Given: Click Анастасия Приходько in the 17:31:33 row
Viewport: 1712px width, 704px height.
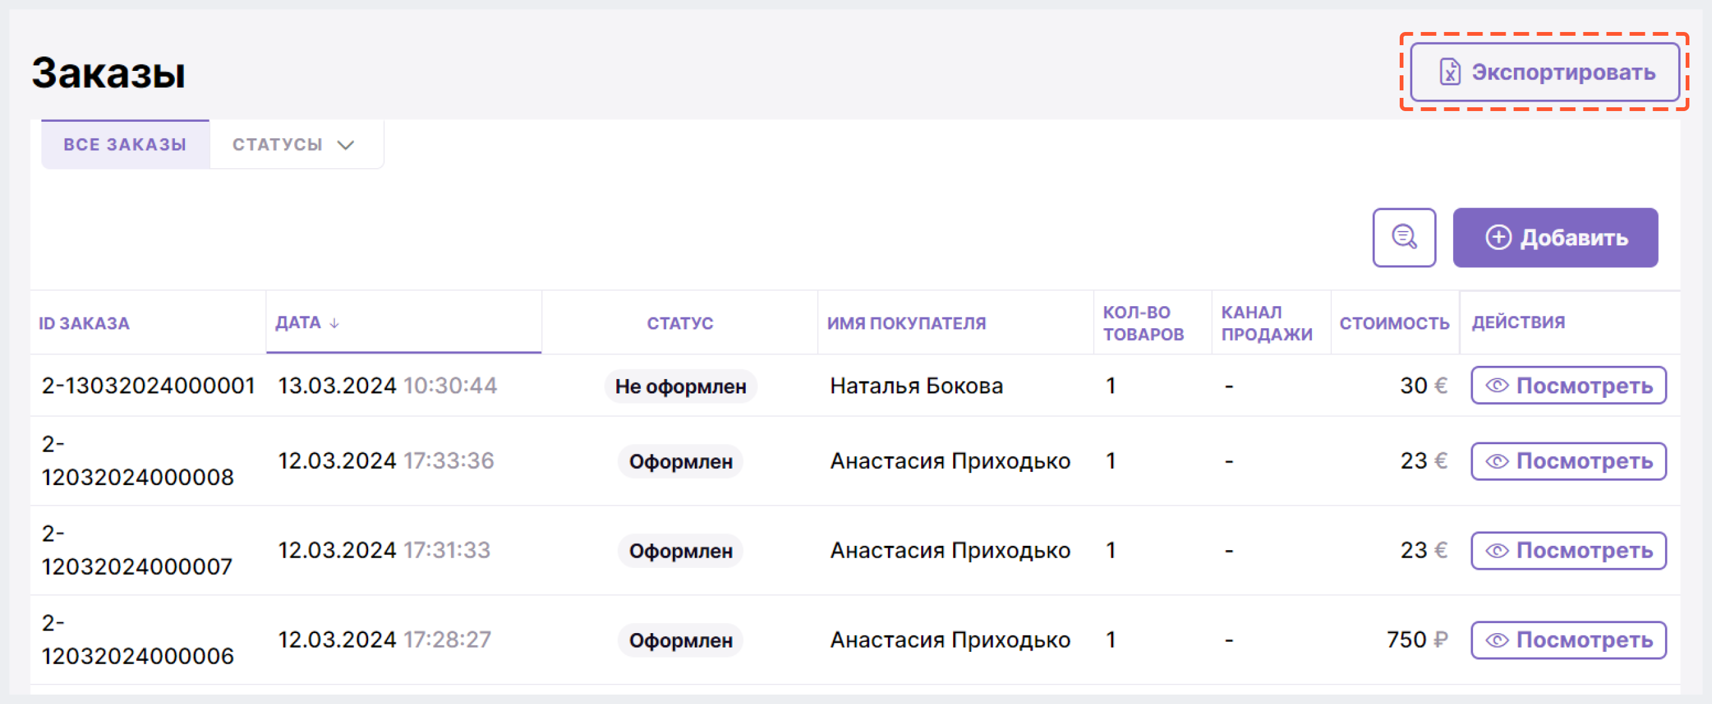Looking at the screenshot, I should 950,550.
